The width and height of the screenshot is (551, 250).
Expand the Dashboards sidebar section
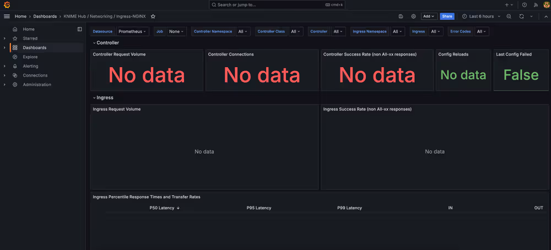[4, 48]
